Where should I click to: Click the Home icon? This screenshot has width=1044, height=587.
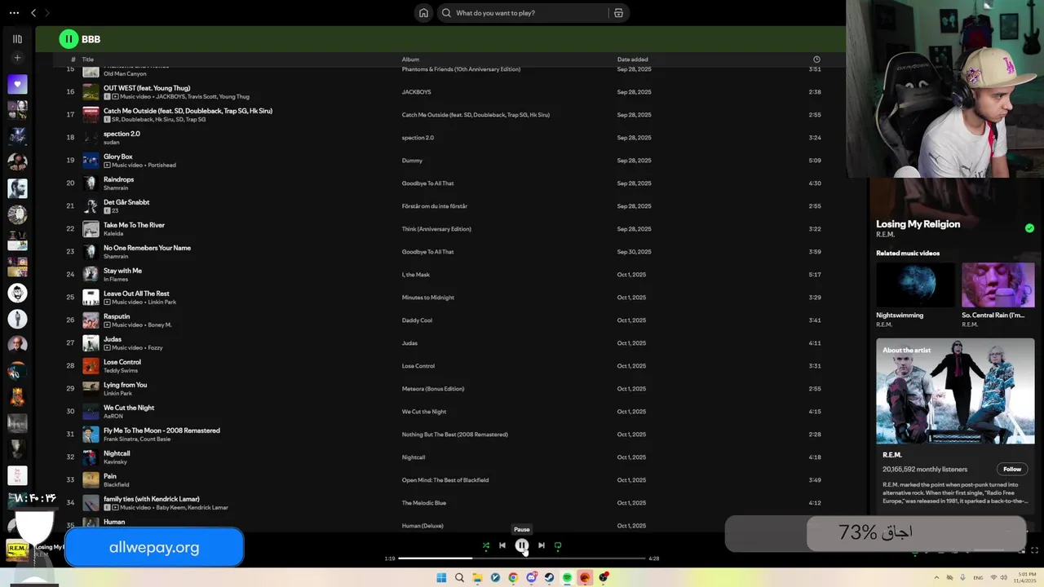(x=423, y=13)
